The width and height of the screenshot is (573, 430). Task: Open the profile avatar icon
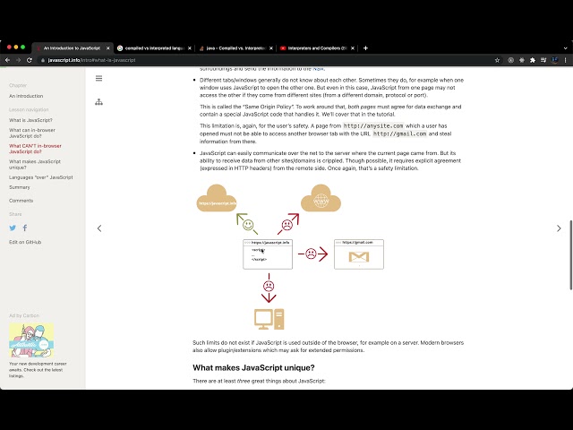(x=555, y=60)
